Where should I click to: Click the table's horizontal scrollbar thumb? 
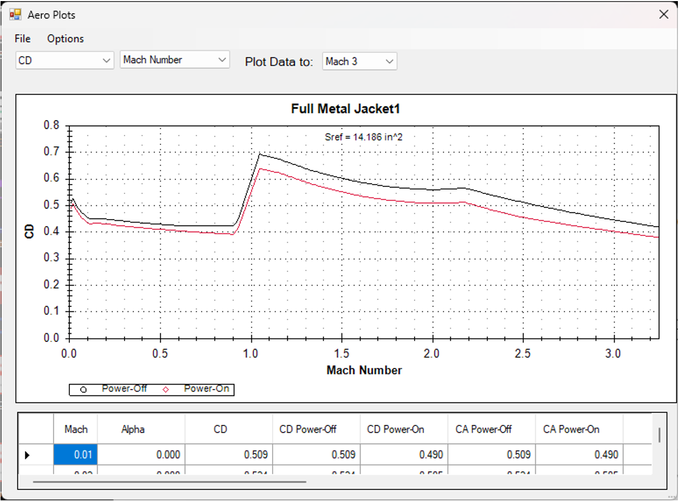(x=169, y=482)
